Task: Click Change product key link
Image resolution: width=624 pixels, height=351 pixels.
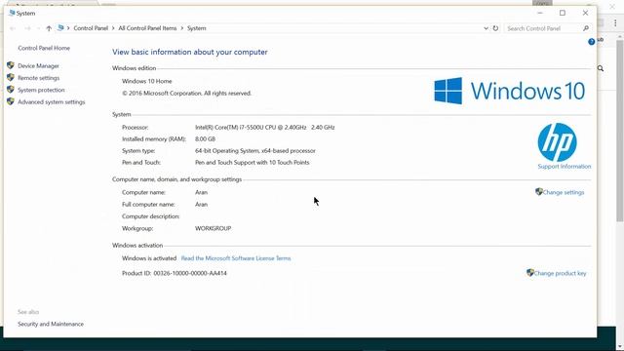Action: coord(560,273)
